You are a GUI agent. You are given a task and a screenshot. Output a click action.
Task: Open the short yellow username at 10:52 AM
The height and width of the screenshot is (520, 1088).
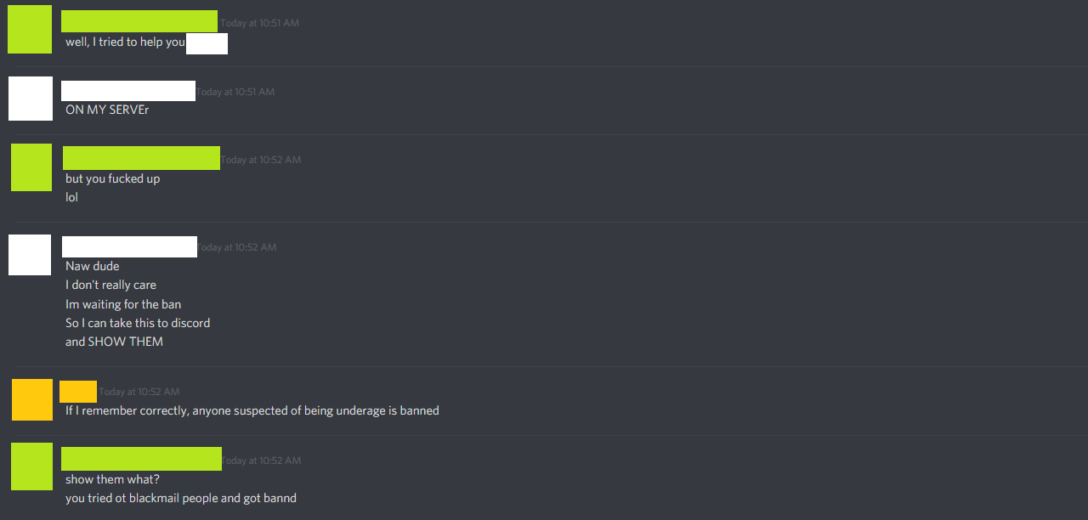(x=78, y=392)
